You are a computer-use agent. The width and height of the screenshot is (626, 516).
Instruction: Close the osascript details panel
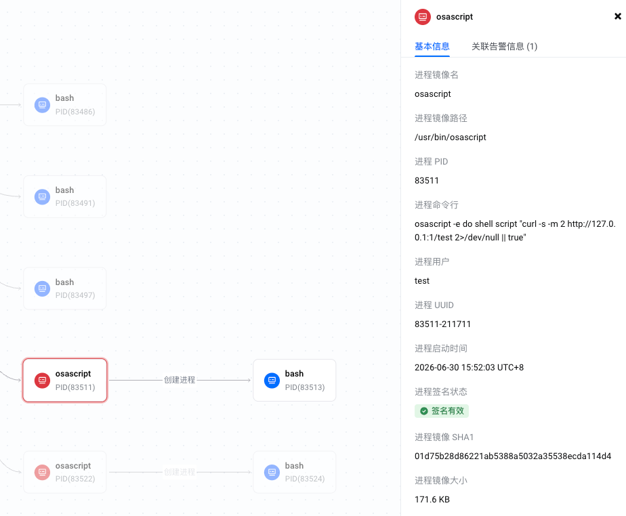click(618, 16)
